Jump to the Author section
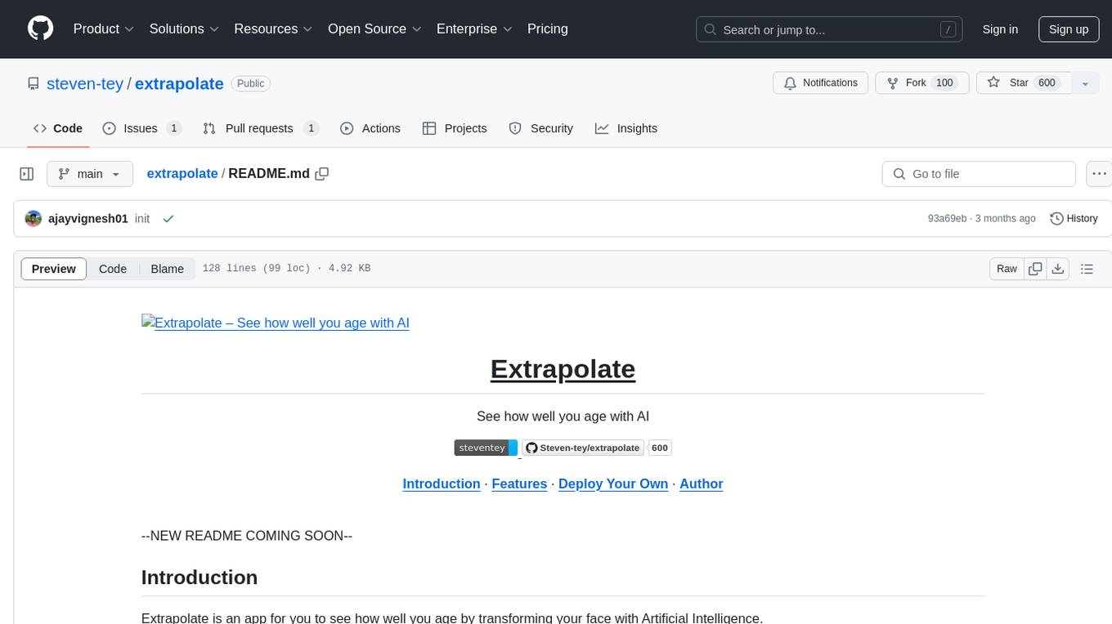Image resolution: width=1112 pixels, height=624 pixels. point(702,484)
